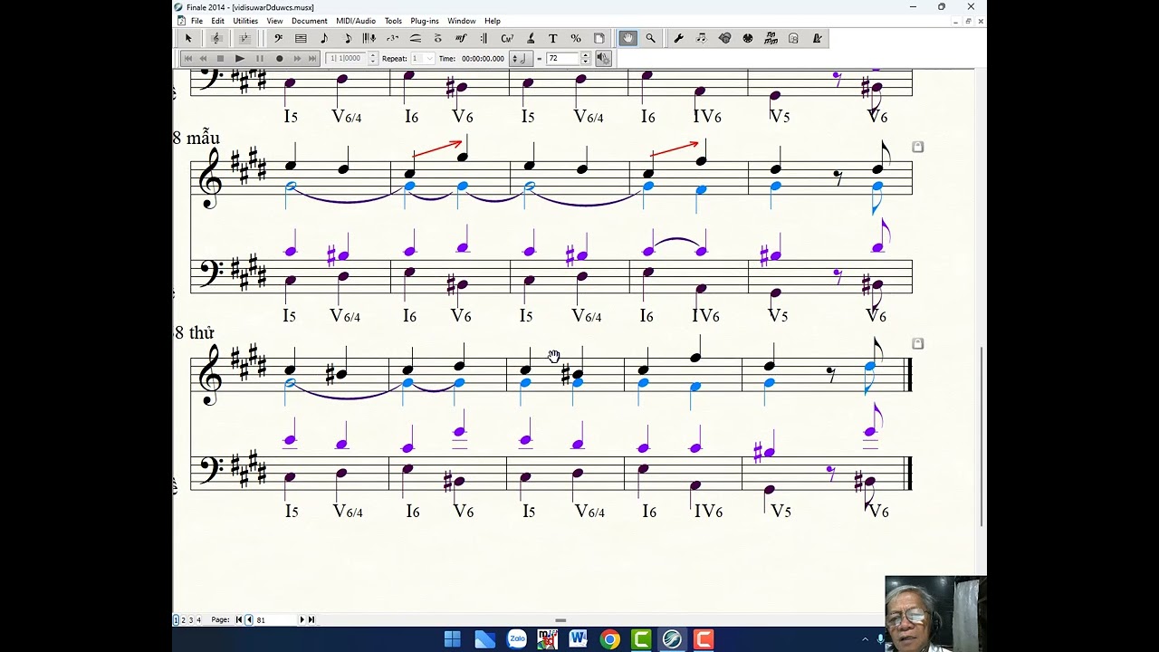This screenshot has width=1159, height=652.
Task: Select the Staff tool
Action: coord(216,38)
